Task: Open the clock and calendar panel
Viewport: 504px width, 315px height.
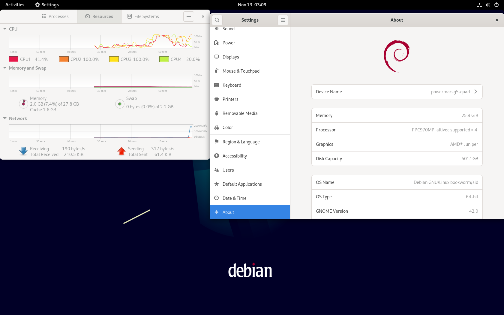Action: pos(252,5)
